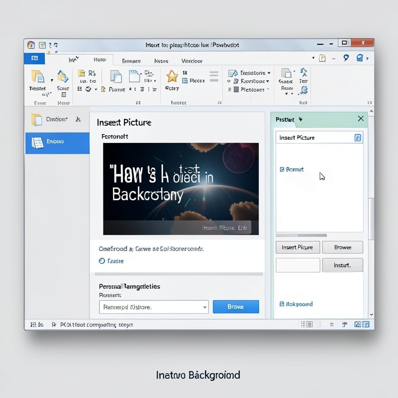Click the RS icon in the ribbon
The image size is (398, 398).
point(92,73)
